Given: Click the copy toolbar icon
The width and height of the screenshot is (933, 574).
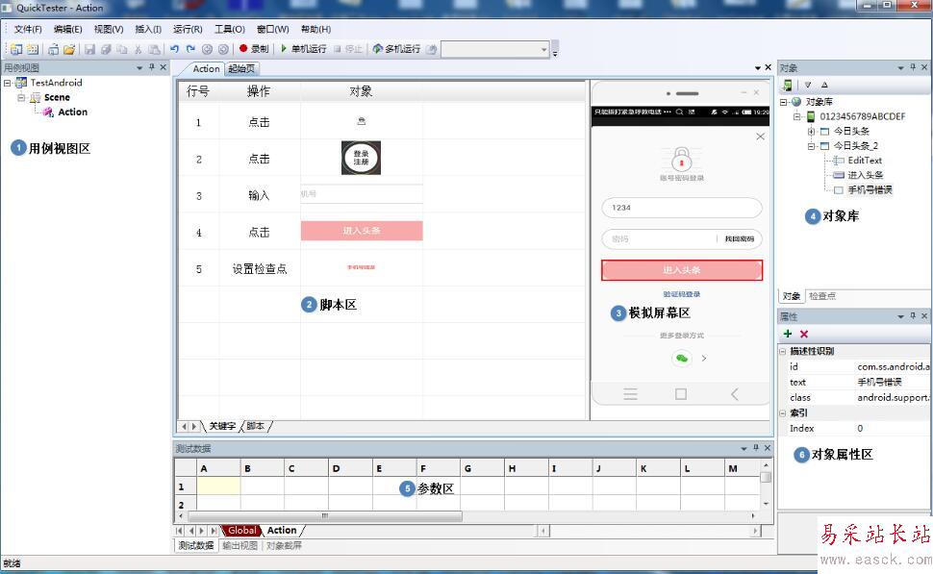Looking at the screenshot, I should click(x=122, y=49).
